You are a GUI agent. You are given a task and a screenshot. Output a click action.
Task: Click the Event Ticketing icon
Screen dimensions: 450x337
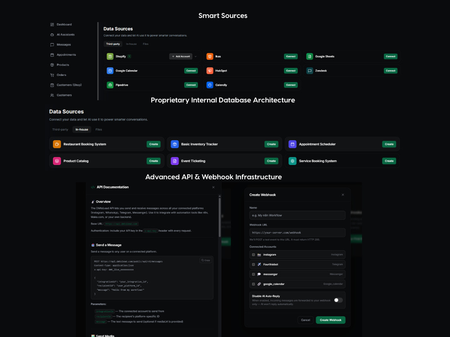pyautogui.click(x=175, y=161)
